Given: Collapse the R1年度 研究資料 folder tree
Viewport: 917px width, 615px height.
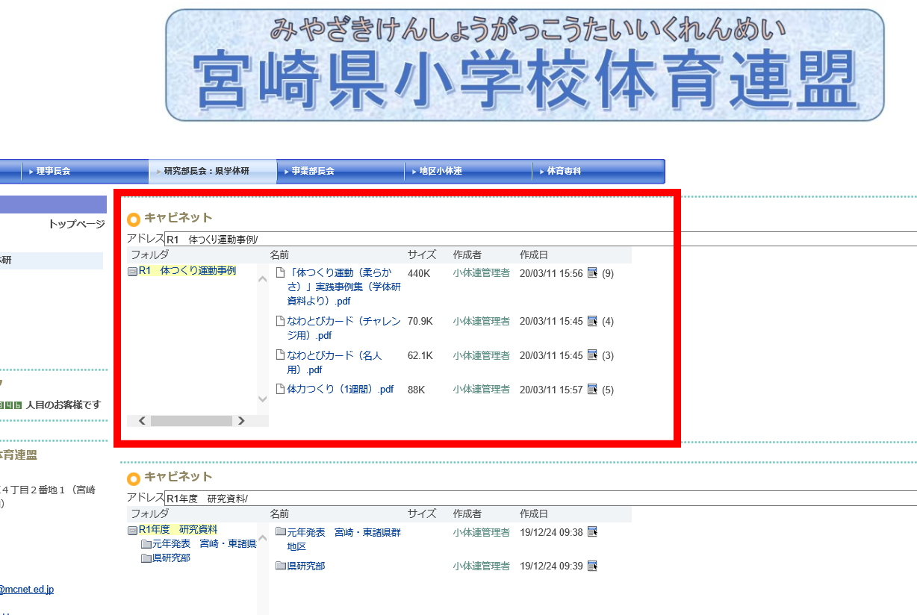Looking at the screenshot, I should 132,531.
